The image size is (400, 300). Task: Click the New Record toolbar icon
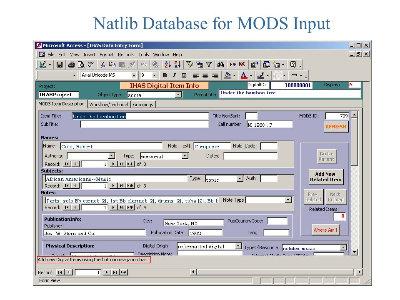[232, 65]
